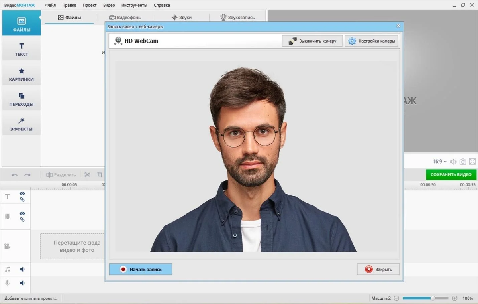Screen dimensions: 478x304
Task: Mute the music track speaker
Action: [22, 270]
